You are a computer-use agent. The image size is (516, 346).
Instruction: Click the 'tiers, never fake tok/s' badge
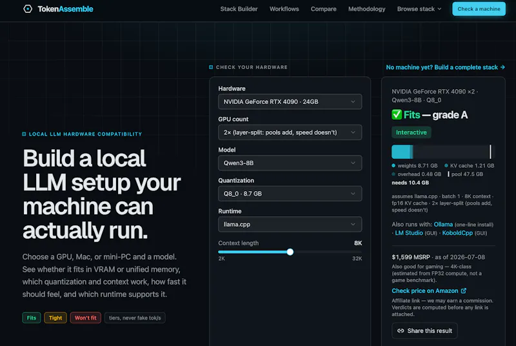coord(135,318)
